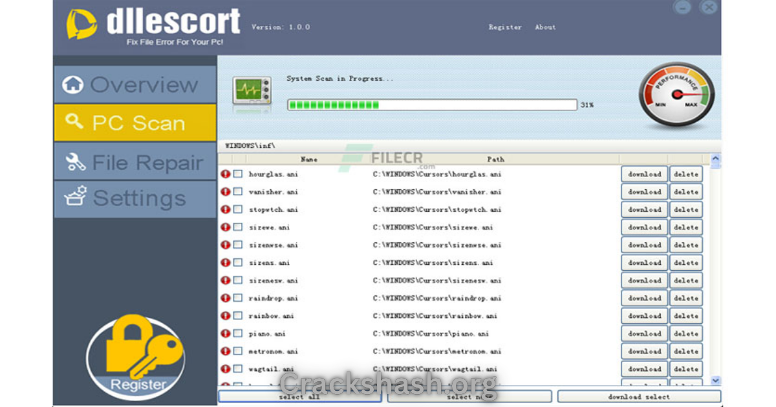The image size is (776, 407).
Task: Download the hourglas.ani file
Action: (x=645, y=174)
